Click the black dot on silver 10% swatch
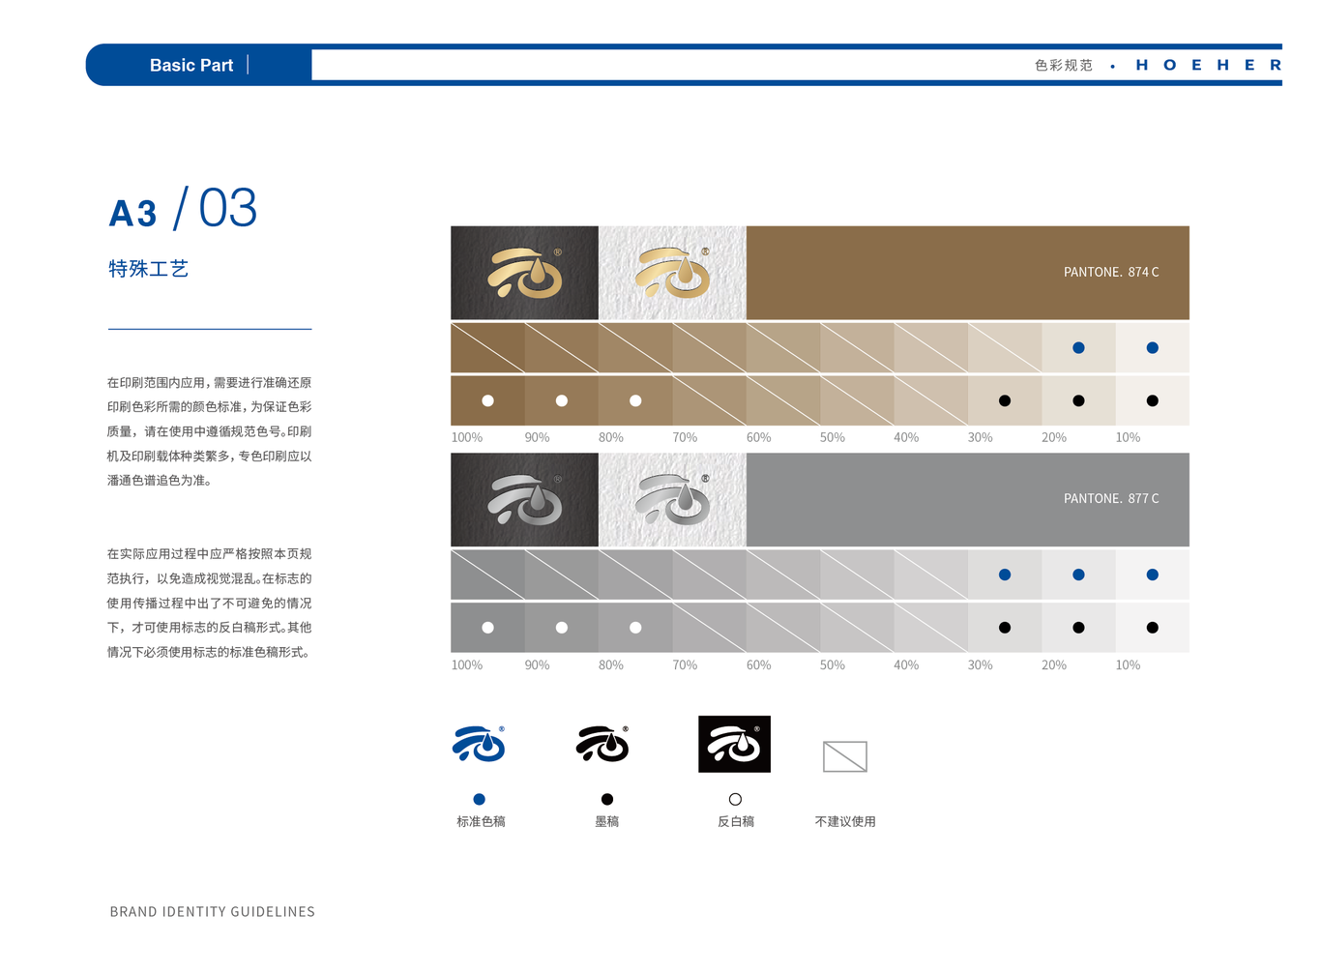 [1152, 628]
